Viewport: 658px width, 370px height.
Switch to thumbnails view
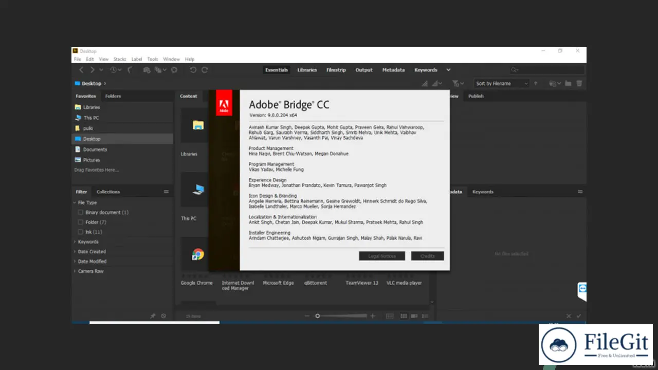coord(404,316)
